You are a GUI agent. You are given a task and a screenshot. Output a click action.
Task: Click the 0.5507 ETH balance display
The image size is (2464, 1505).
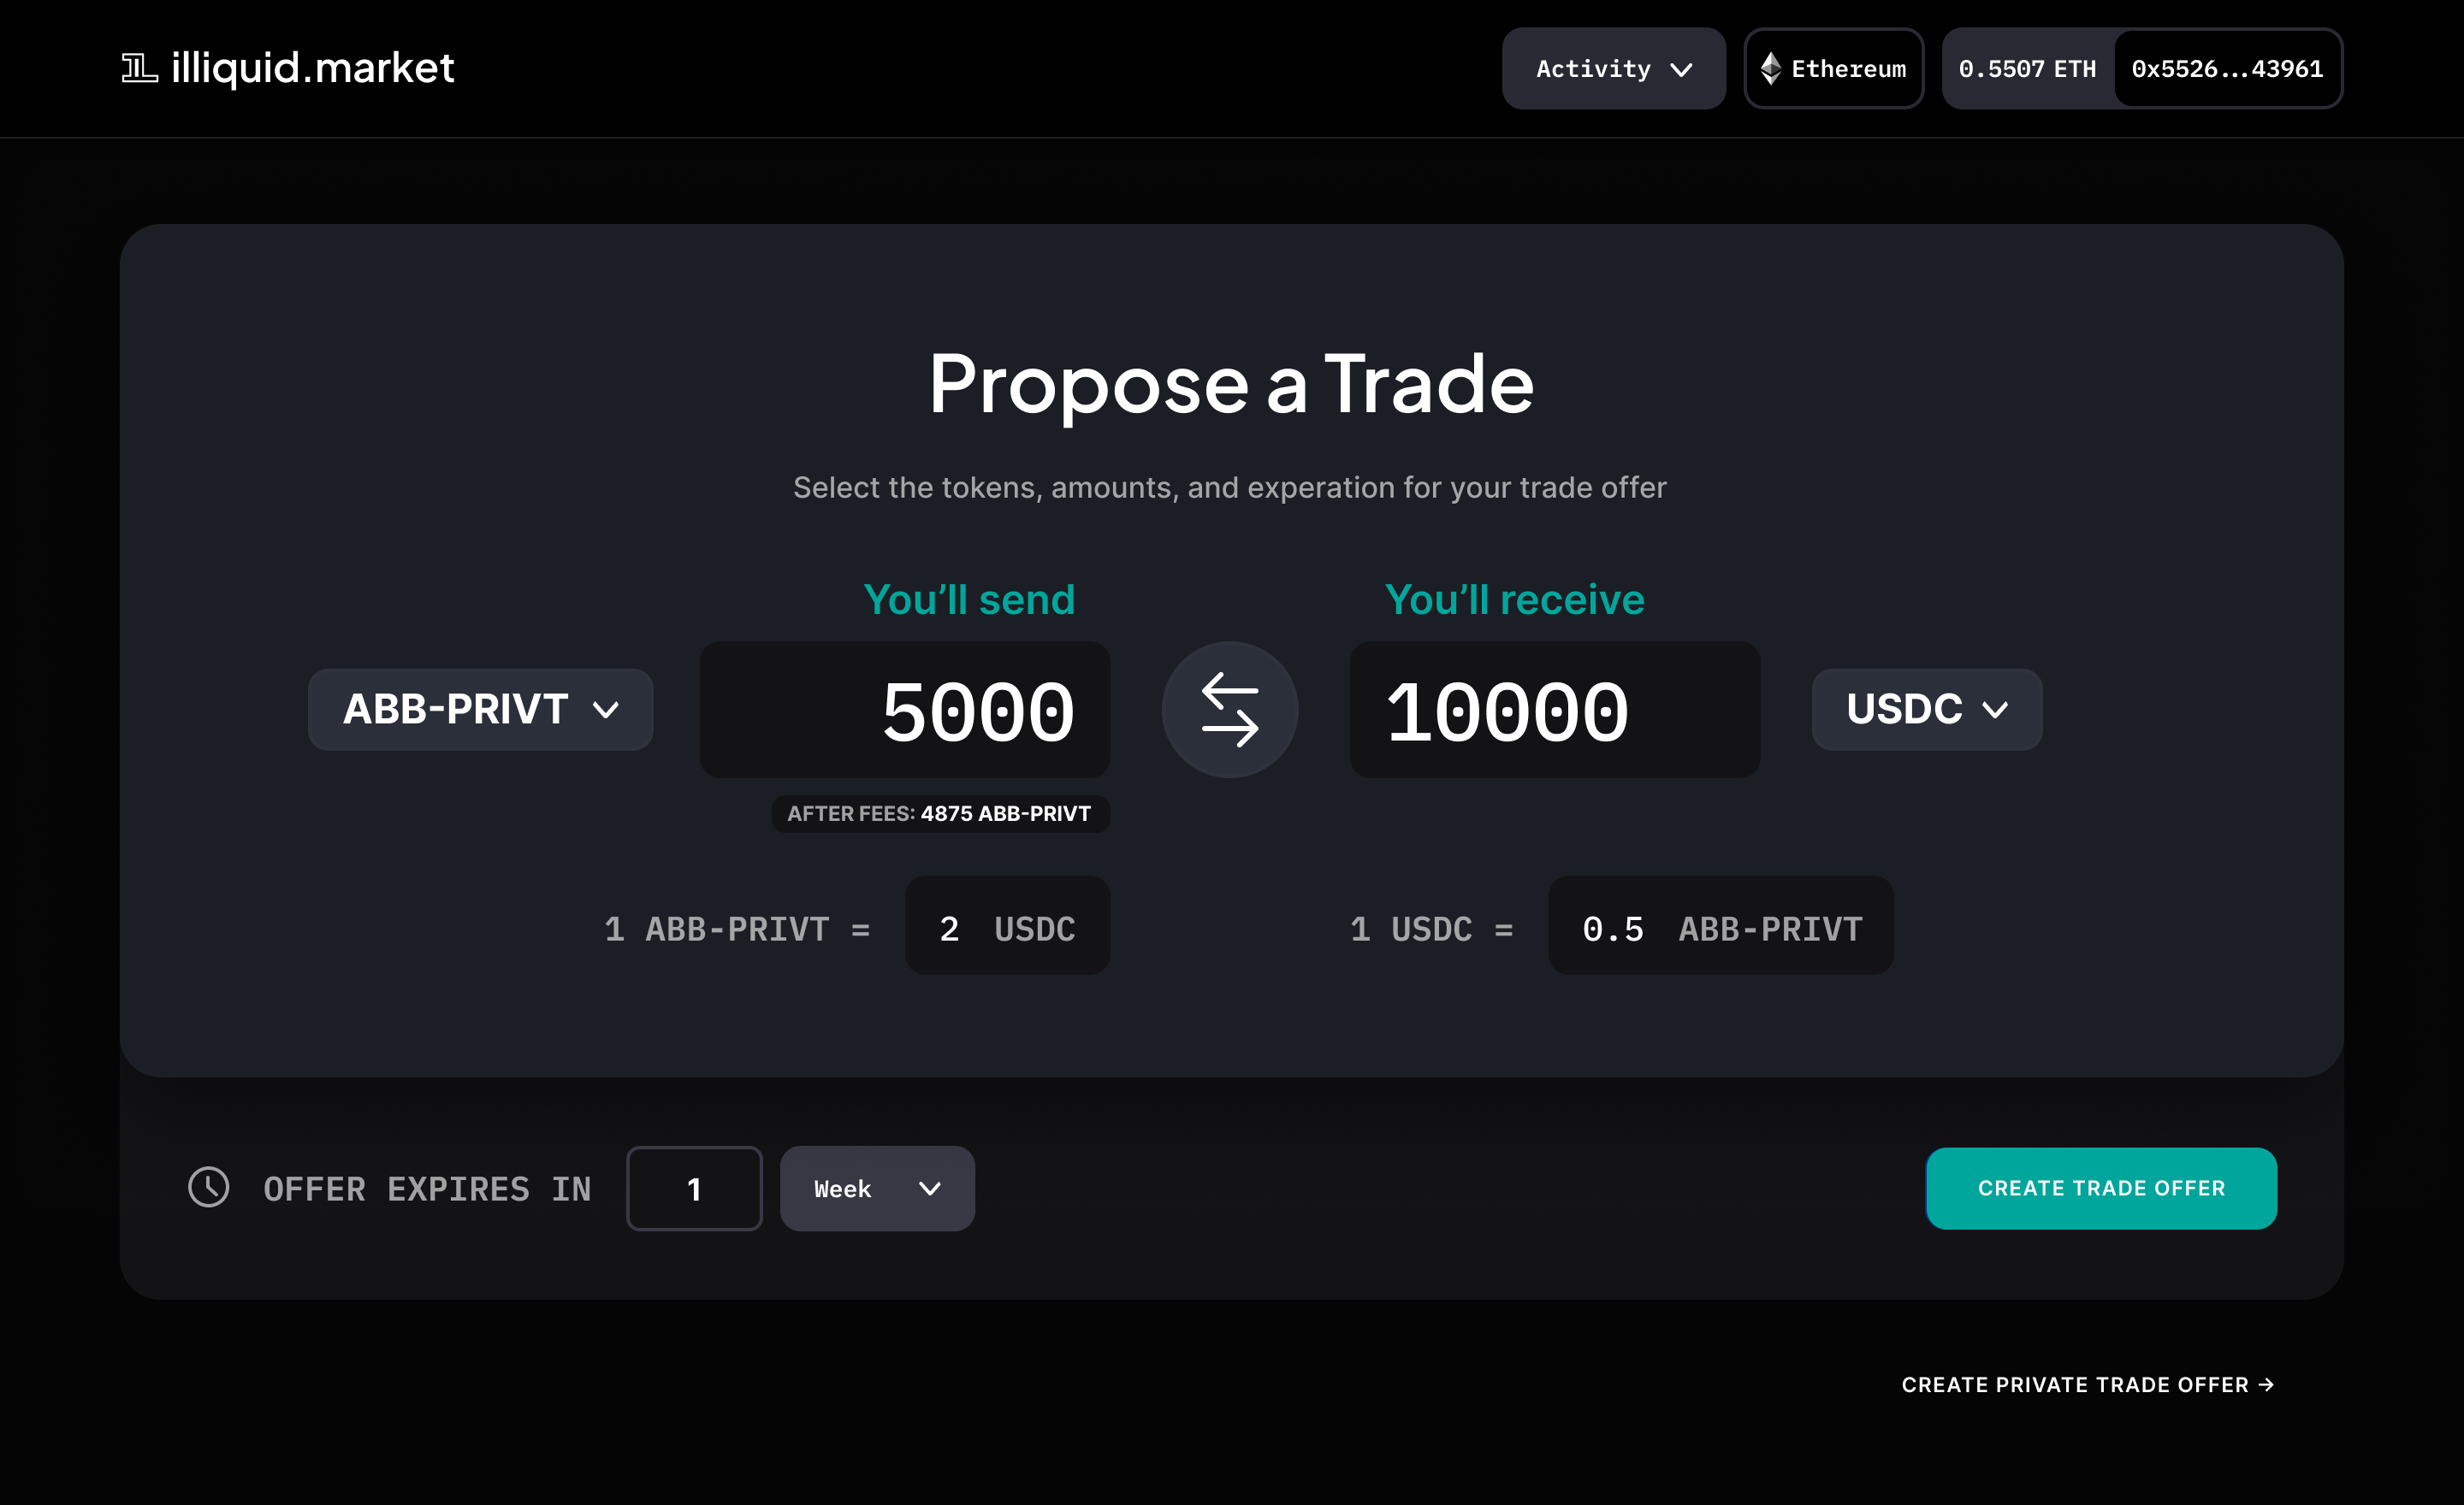(2027, 69)
